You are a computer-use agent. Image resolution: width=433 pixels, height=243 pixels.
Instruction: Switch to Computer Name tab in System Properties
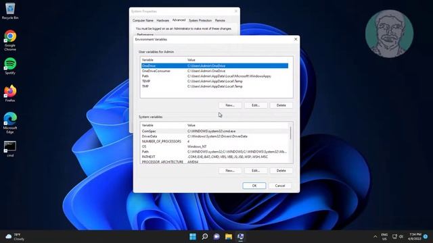[x=143, y=20]
